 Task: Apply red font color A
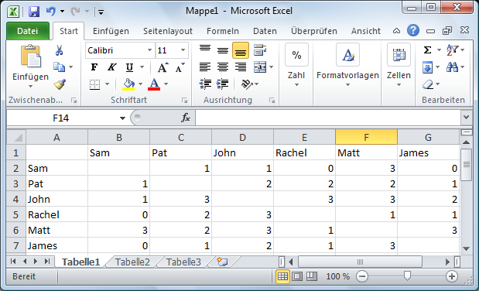154,84
